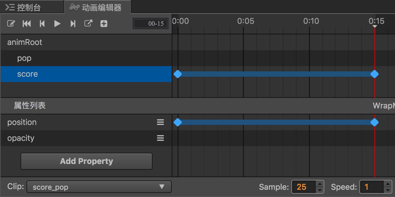Click score keyframe at frame 0:00
This screenshot has width=395, height=197.
[178, 74]
